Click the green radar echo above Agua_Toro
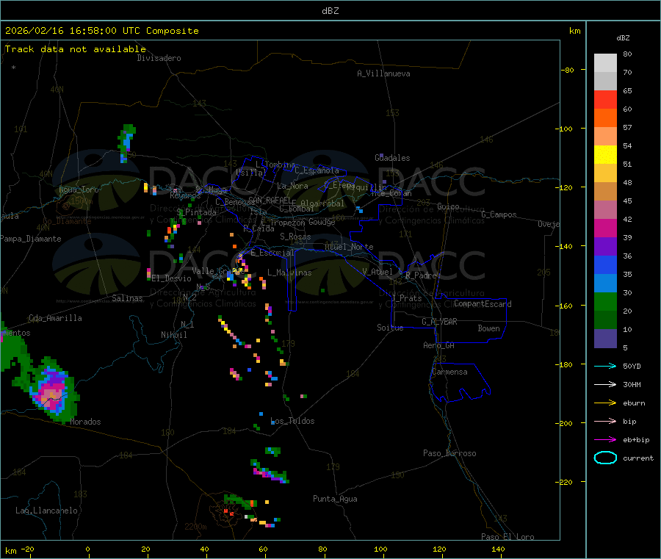Viewport: 661px width, 559px height. (x=126, y=143)
